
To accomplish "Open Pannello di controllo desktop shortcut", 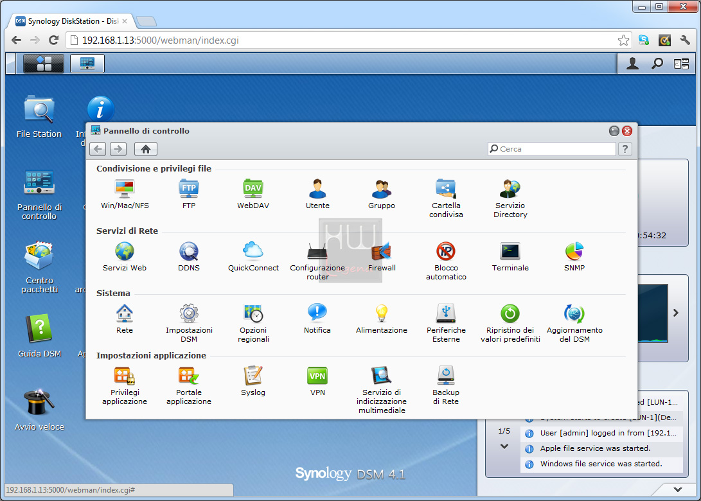I will [x=39, y=195].
